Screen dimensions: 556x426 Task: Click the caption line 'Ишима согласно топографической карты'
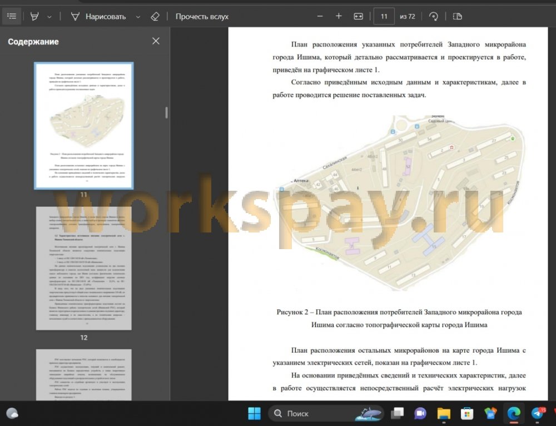[399, 325]
